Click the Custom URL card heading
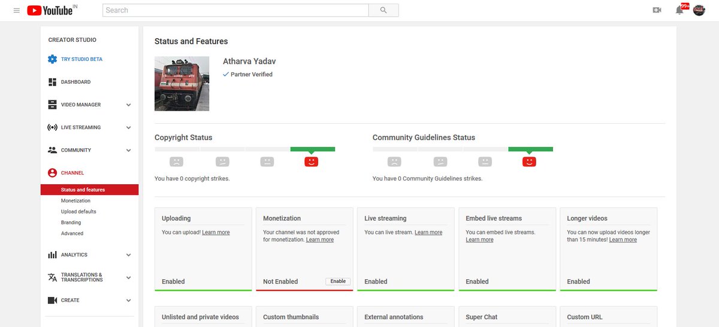Viewport: 719px width, 327px height. pyautogui.click(x=585, y=317)
